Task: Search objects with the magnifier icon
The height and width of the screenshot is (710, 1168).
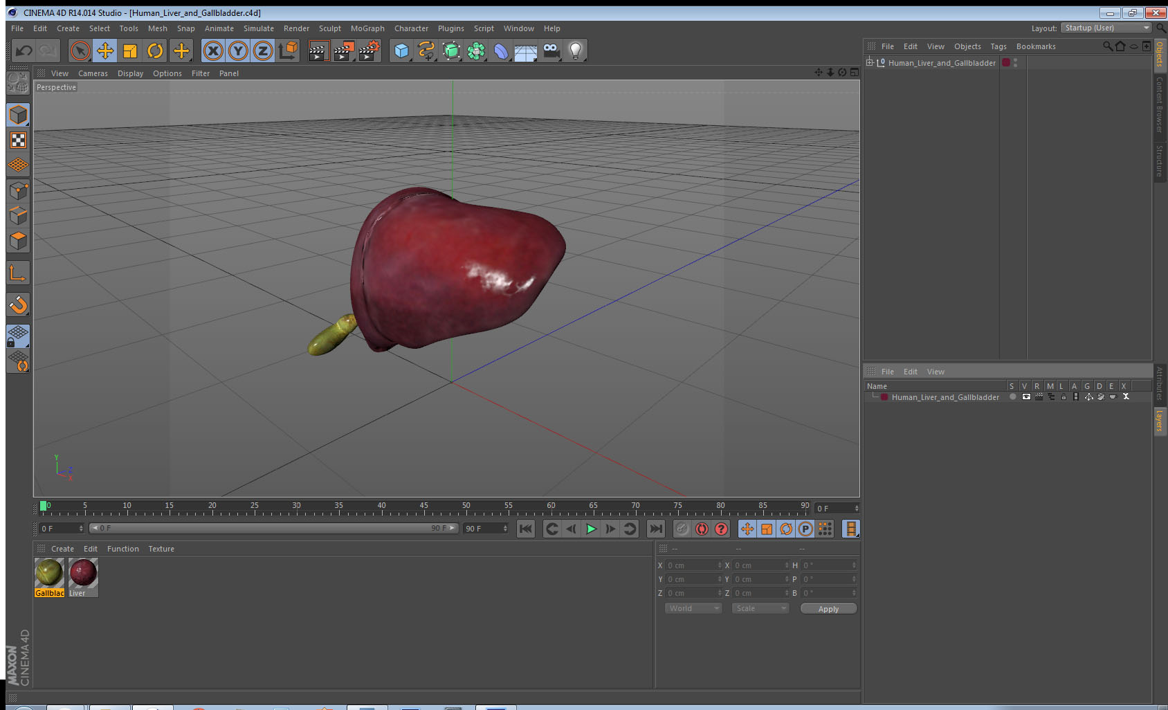Action: 1107,46
